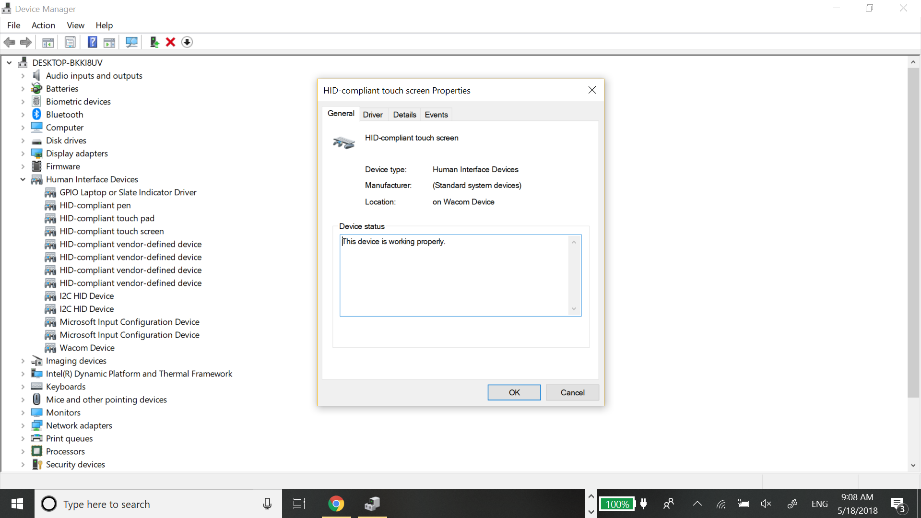
Task: Click Cancel in the Properties dialog
Action: pyautogui.click(x=572, y=392)
